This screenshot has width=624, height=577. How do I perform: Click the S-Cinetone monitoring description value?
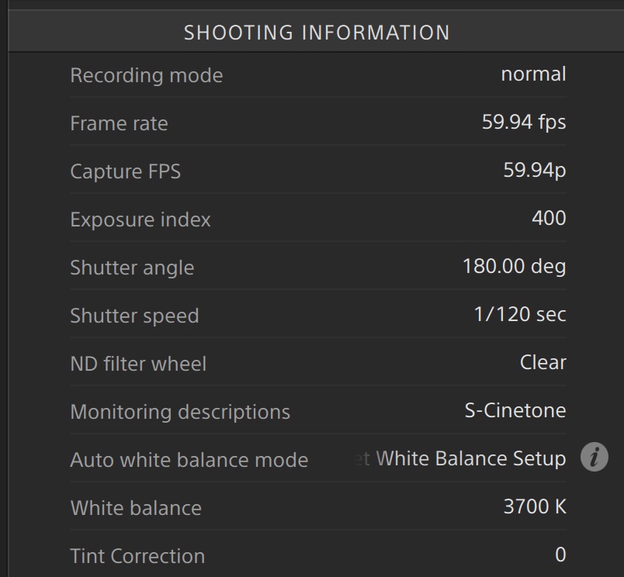click(515, 411)
